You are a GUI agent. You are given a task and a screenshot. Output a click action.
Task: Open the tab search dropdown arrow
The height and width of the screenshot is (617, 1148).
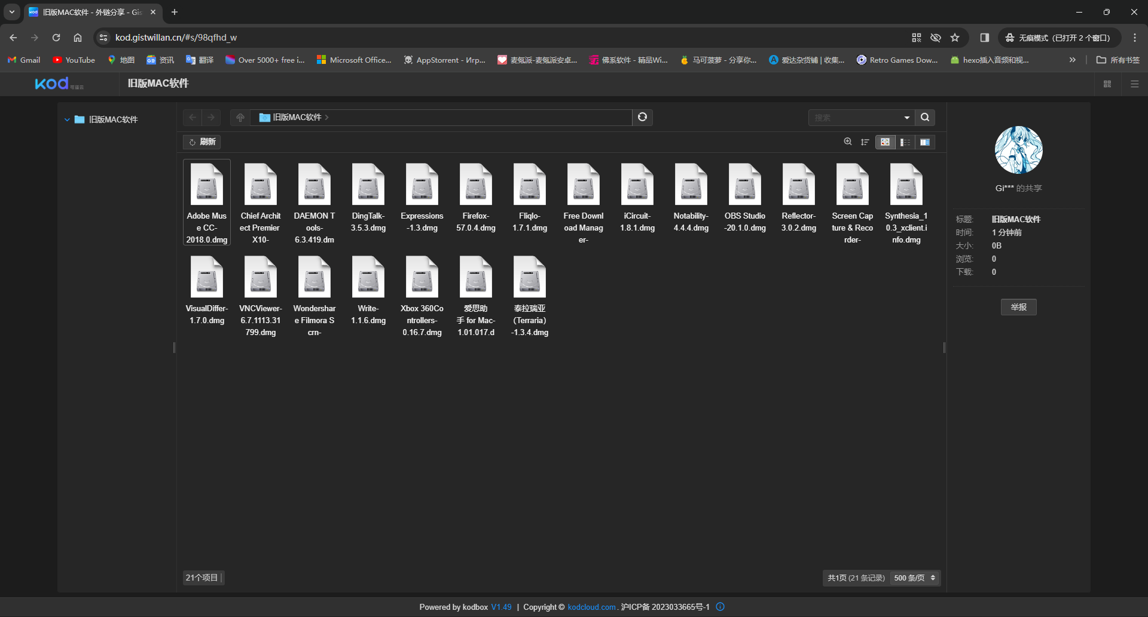(x=11, y=12)
